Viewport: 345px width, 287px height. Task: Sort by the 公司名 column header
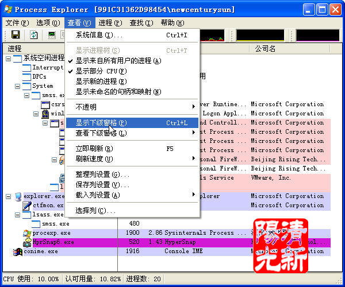290,49
